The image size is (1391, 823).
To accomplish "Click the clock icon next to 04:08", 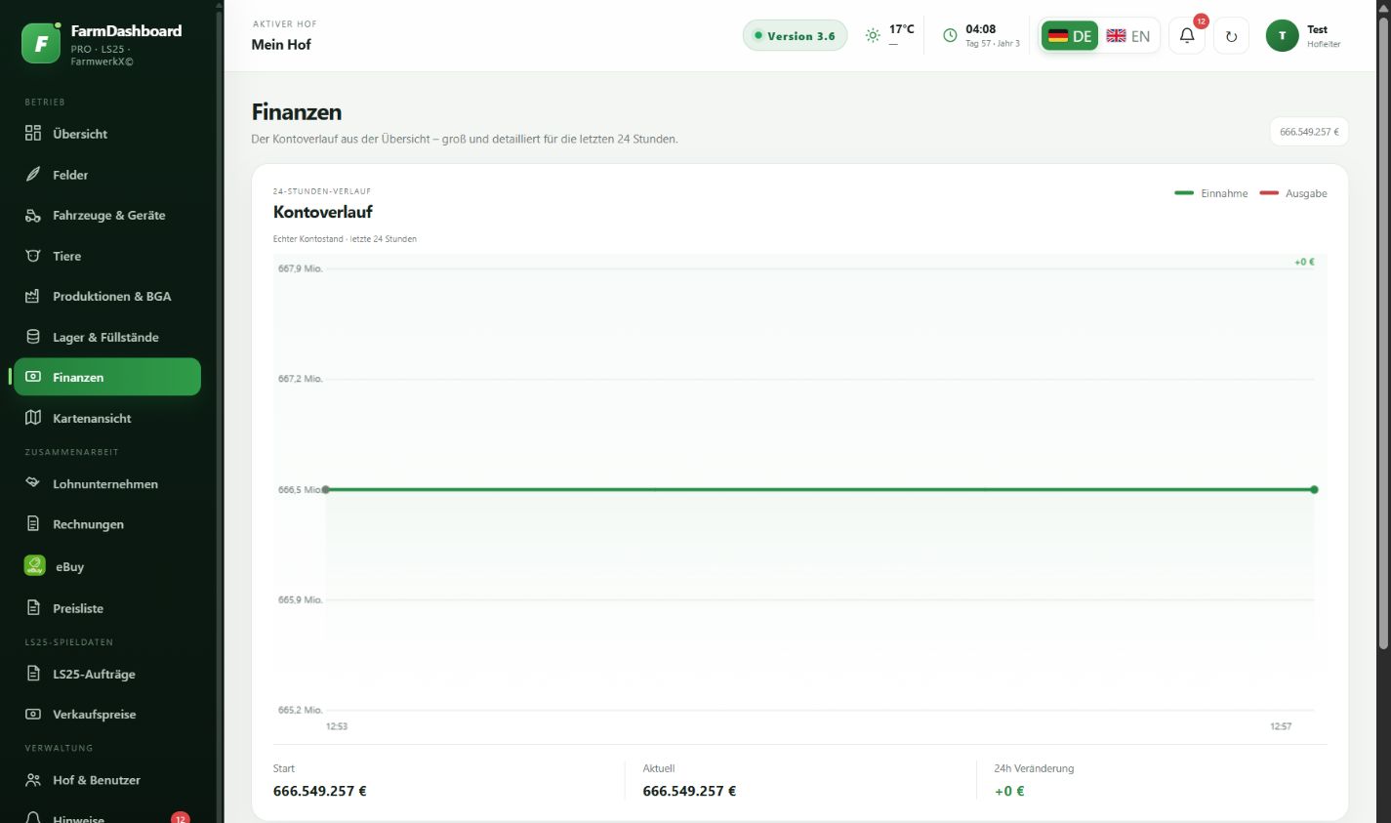I will [x=950, y=35].
